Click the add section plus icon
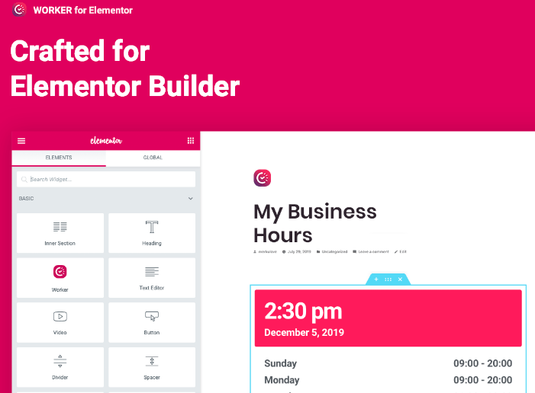 click(x=375, y=280)
